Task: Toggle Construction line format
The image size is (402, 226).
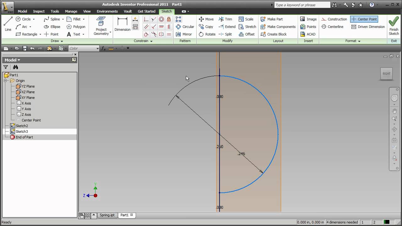Action: pos(334,19)
